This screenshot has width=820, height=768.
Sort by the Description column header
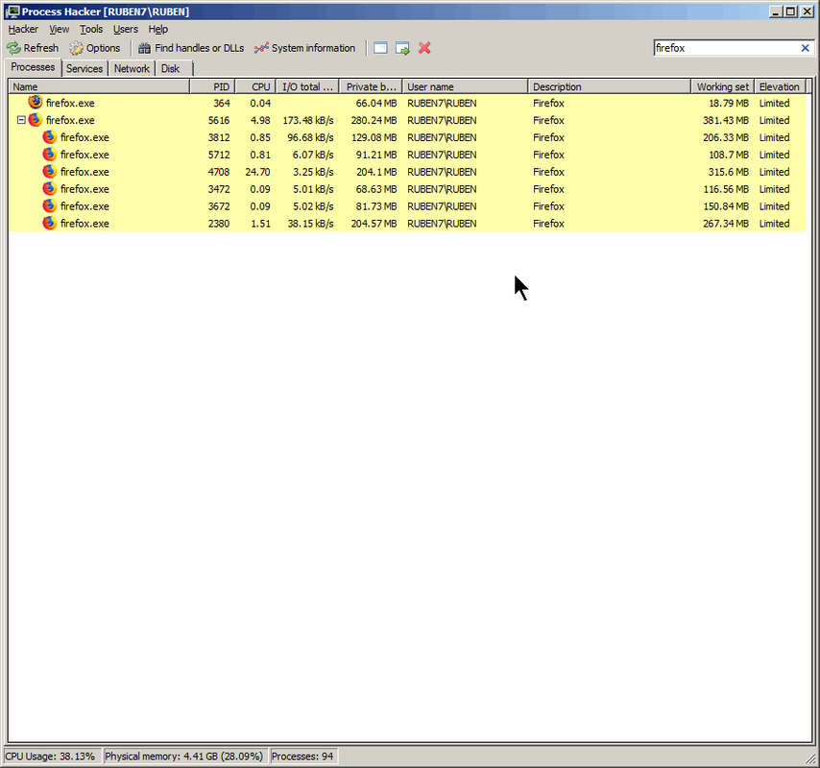click(x=610, y=86)
